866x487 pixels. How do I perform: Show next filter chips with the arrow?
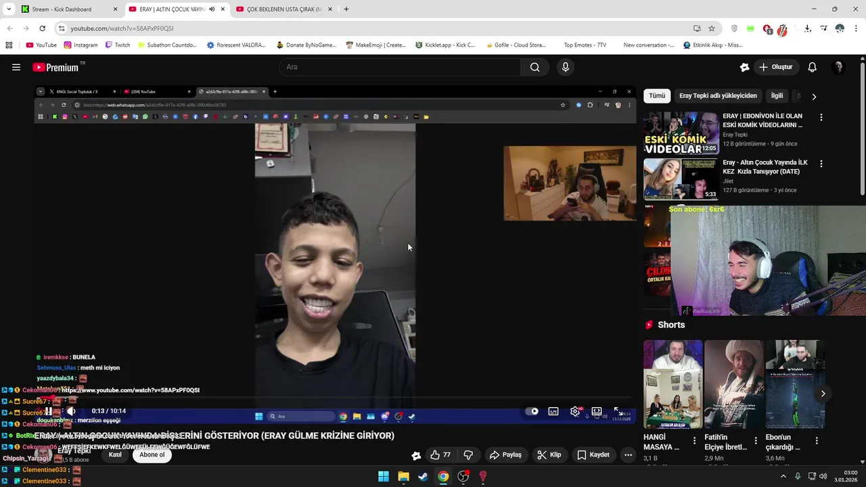(814, 97)
